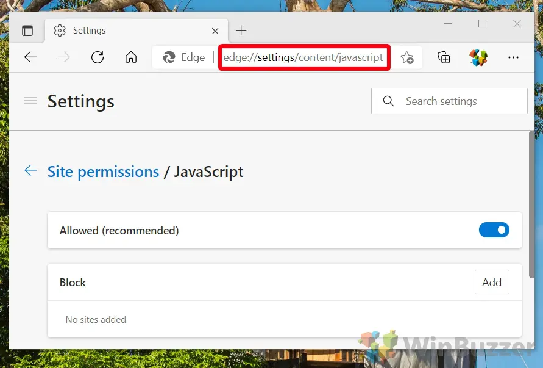The width and height of the screenshot is (543, 368).
Task: View Edge site information in the address bar
Action: (169, 57)
